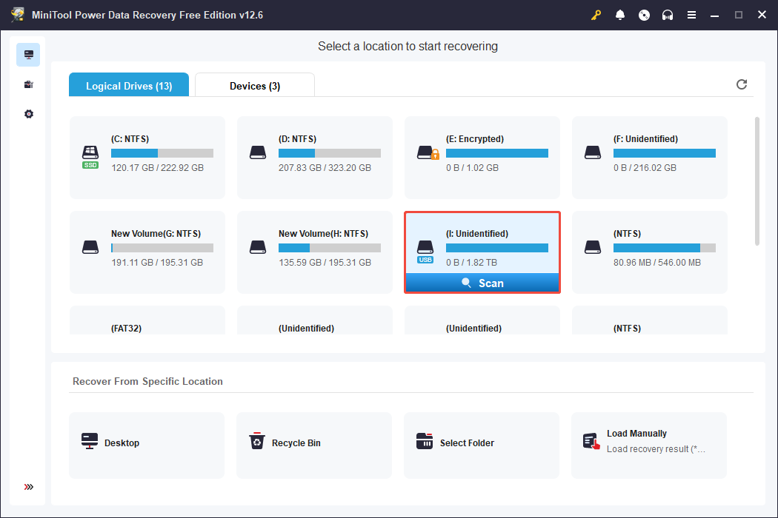778x518 pixels.
Task: Switch to Logical Drives (13) tab
Action: tap(129, 85)
